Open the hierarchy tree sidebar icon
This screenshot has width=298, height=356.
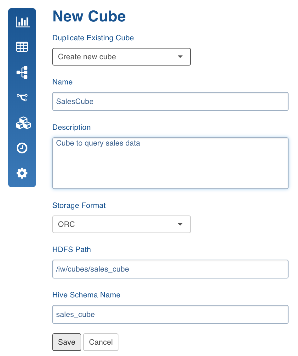(x=22, y=72)
